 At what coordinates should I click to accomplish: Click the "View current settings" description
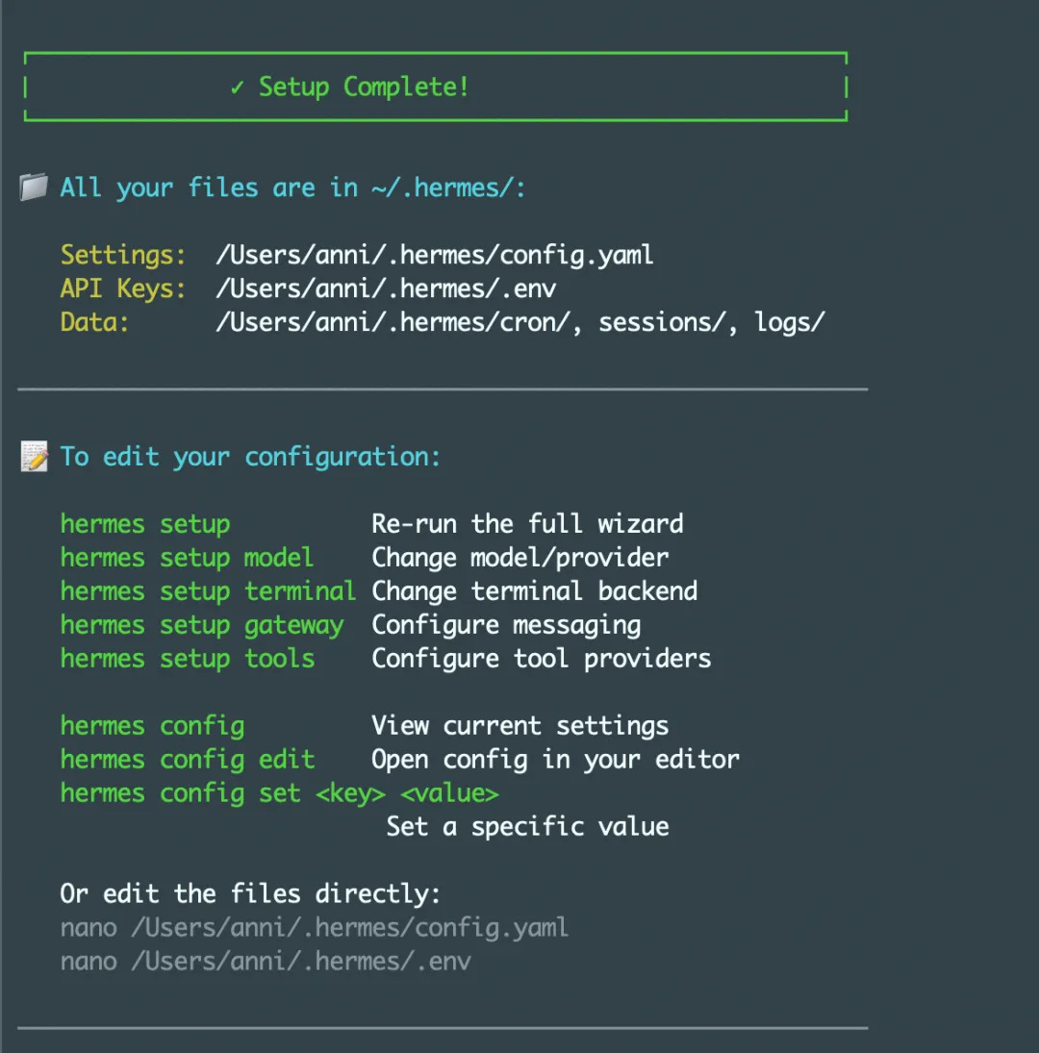coord(519,726)
